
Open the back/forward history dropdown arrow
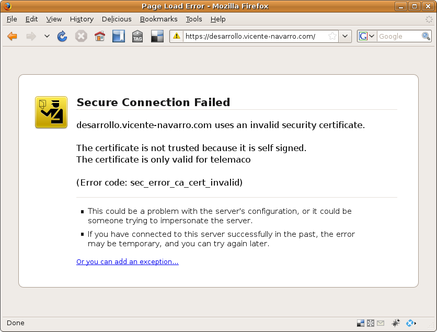(47, 36)
